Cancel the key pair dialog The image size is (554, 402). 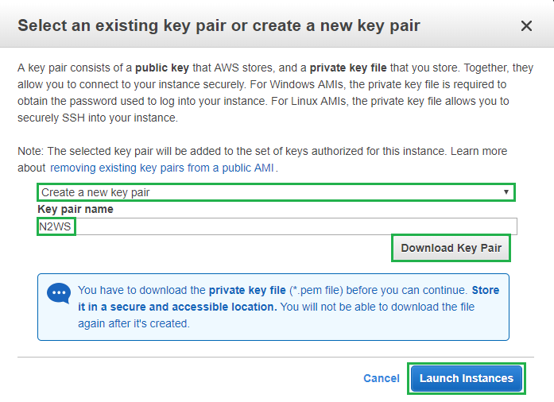point(382,378)
